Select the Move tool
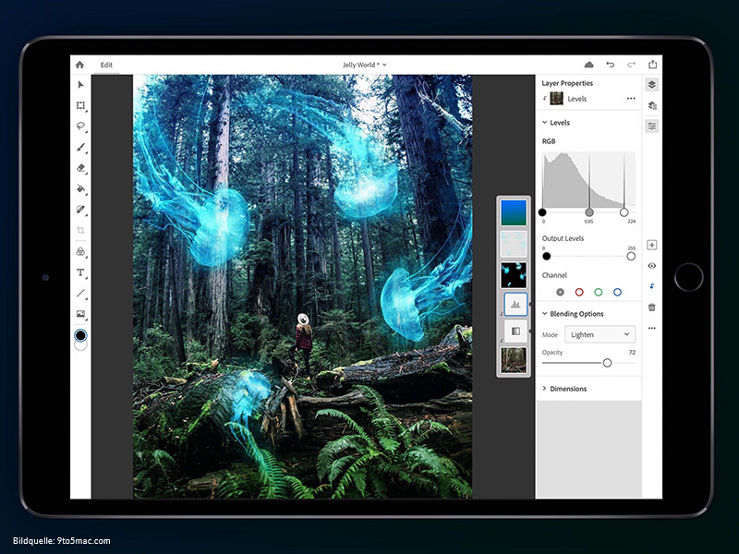Image resolution: width=739 pixels, height=554 pixels. (x=81, y=83)
